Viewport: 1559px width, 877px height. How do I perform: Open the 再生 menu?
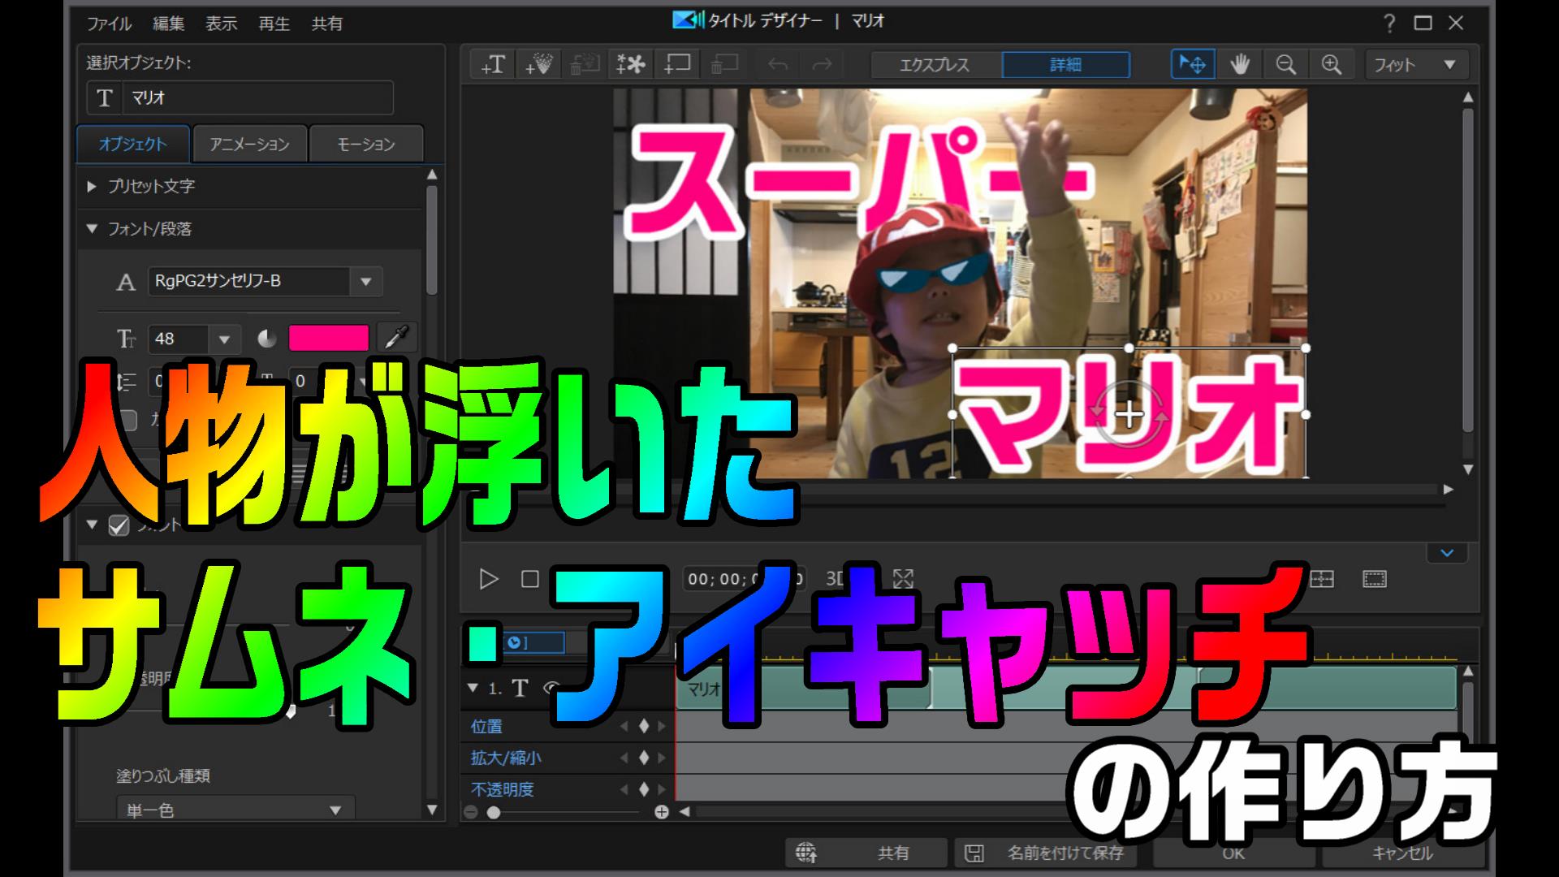[274, 24]
